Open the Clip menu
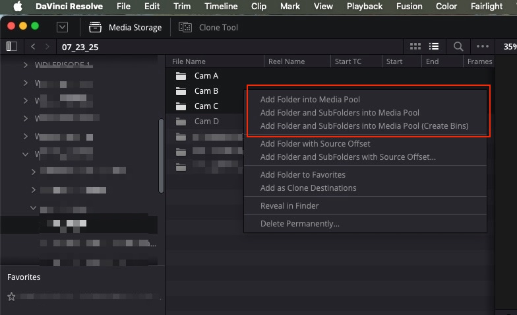 coord(258,7)
